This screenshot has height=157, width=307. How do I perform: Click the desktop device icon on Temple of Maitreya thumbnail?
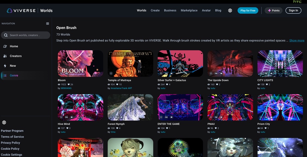click(111, 74)
